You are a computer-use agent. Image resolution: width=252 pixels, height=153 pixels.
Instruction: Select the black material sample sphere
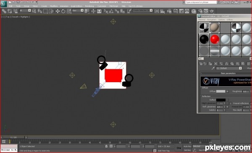pos(204,39)
